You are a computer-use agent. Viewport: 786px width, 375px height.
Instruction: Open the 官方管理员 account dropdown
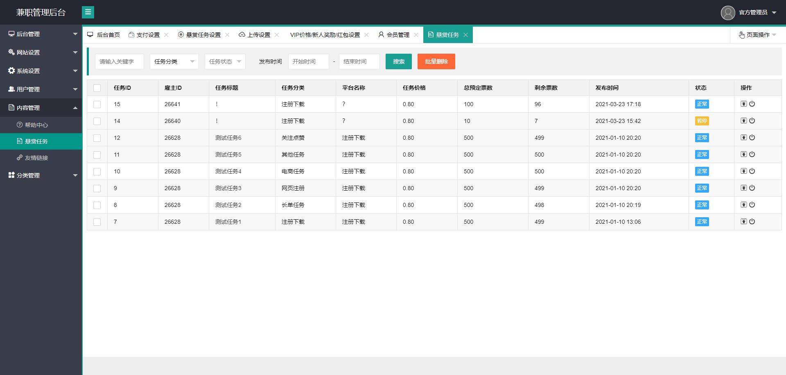[757, 13]
